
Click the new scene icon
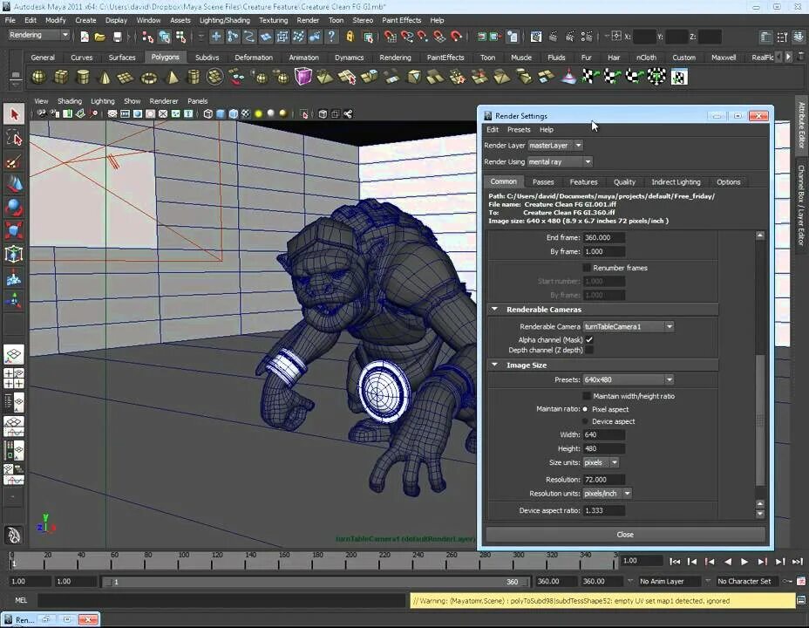click(85, 37)
